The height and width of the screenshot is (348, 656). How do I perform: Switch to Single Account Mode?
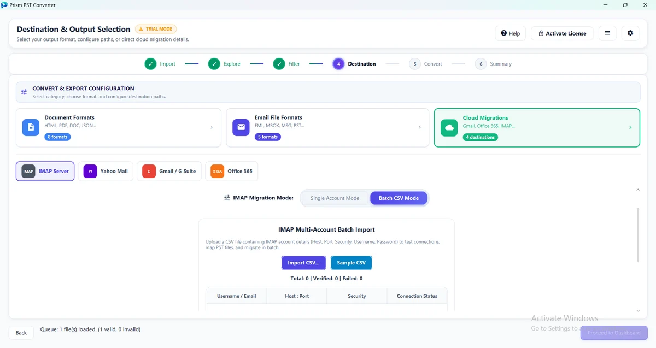click(x=335, y=198)
